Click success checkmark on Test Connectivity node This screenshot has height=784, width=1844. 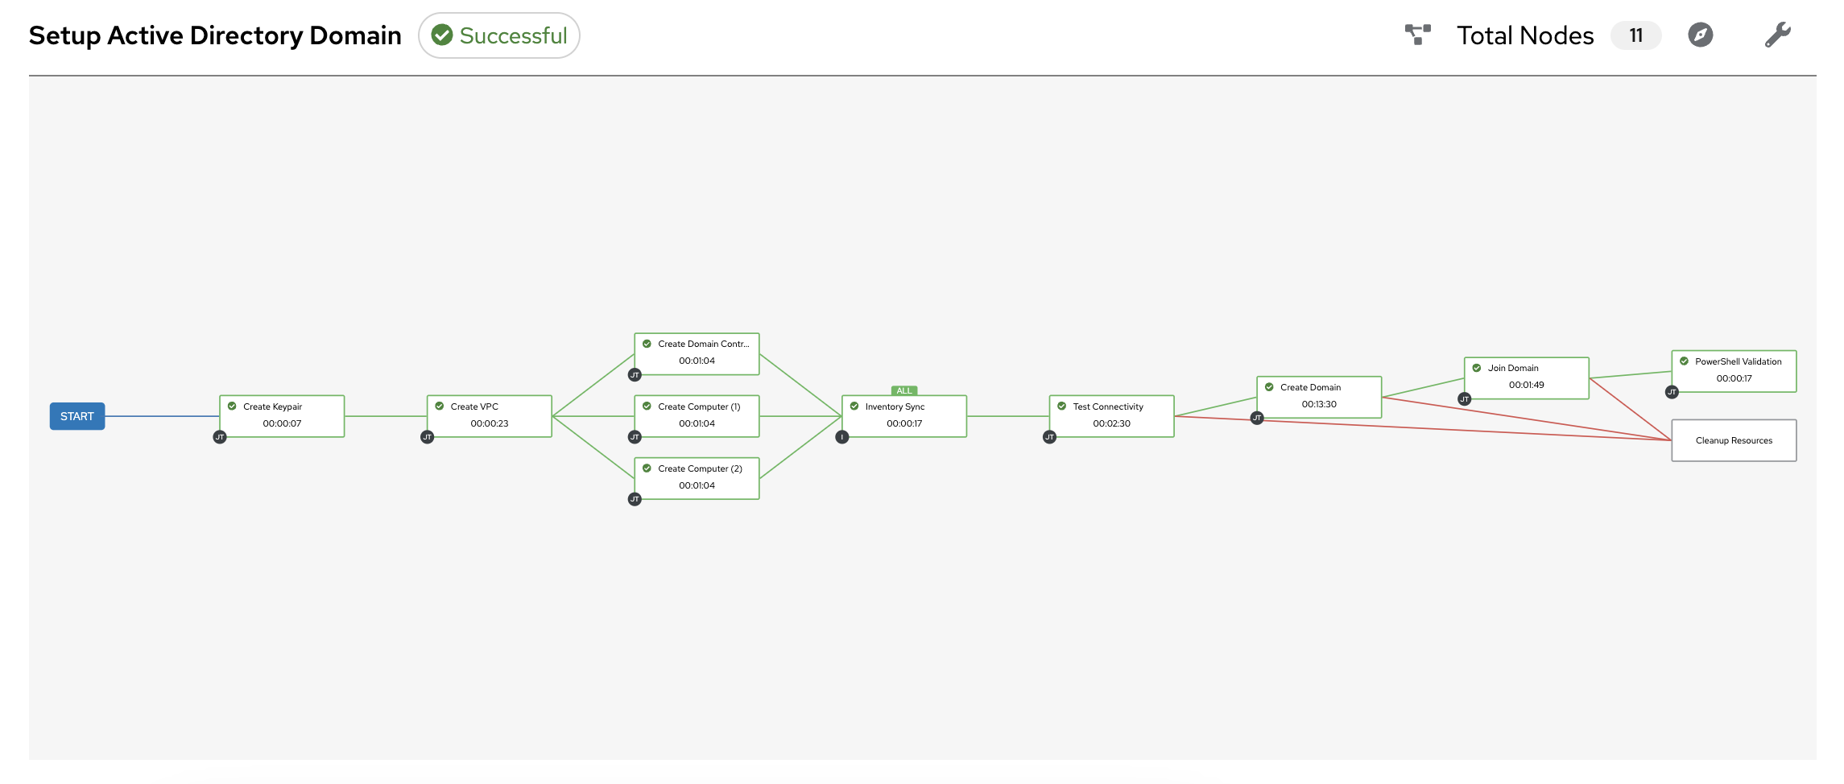[1063, 406]
